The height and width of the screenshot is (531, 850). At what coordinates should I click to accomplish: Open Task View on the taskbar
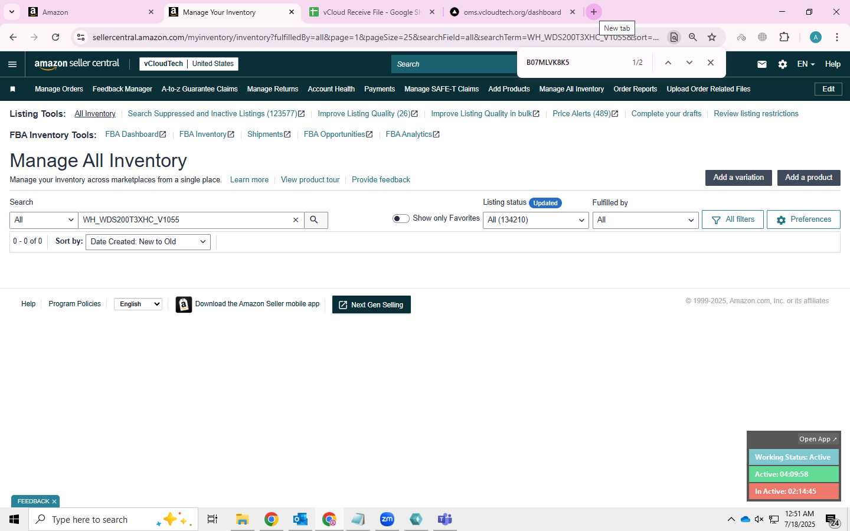[212, 519]
